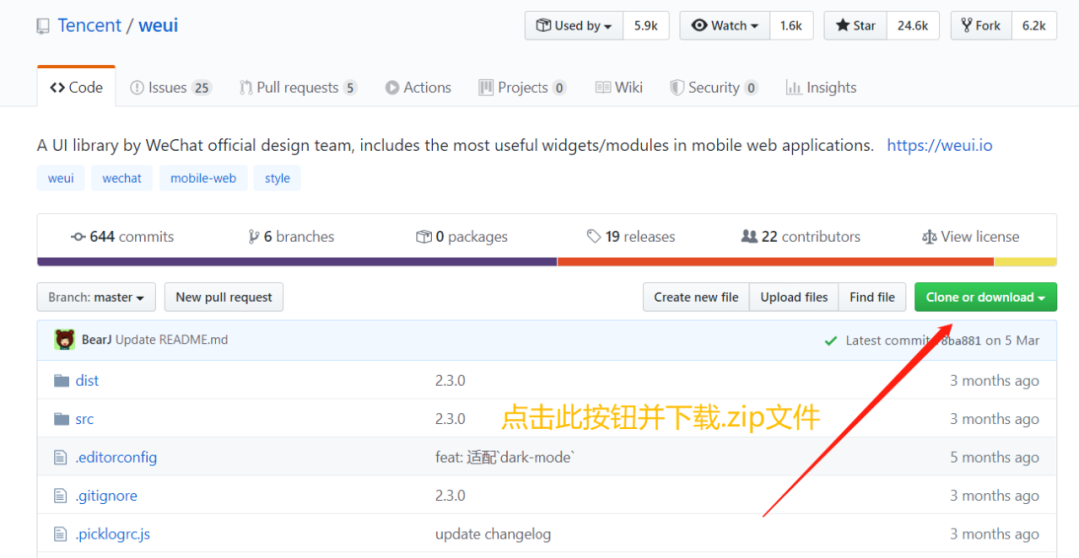Image resolution: width=1079 pixels, height=558 pixels.
Task: View the 24.6k stargazers count
Action: pos(913,25)
